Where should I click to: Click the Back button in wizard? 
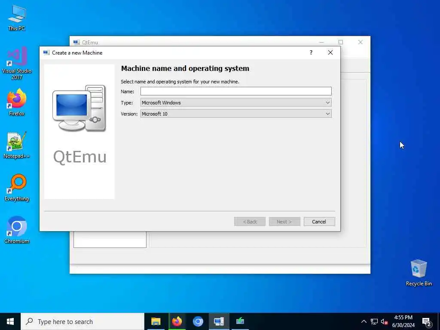point(250,221)
